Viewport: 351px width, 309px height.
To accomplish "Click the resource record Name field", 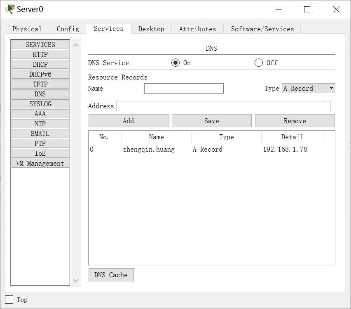I will click(x=184, y=89).
